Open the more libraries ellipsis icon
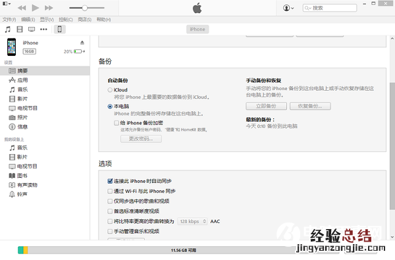 tap(43, 29)
